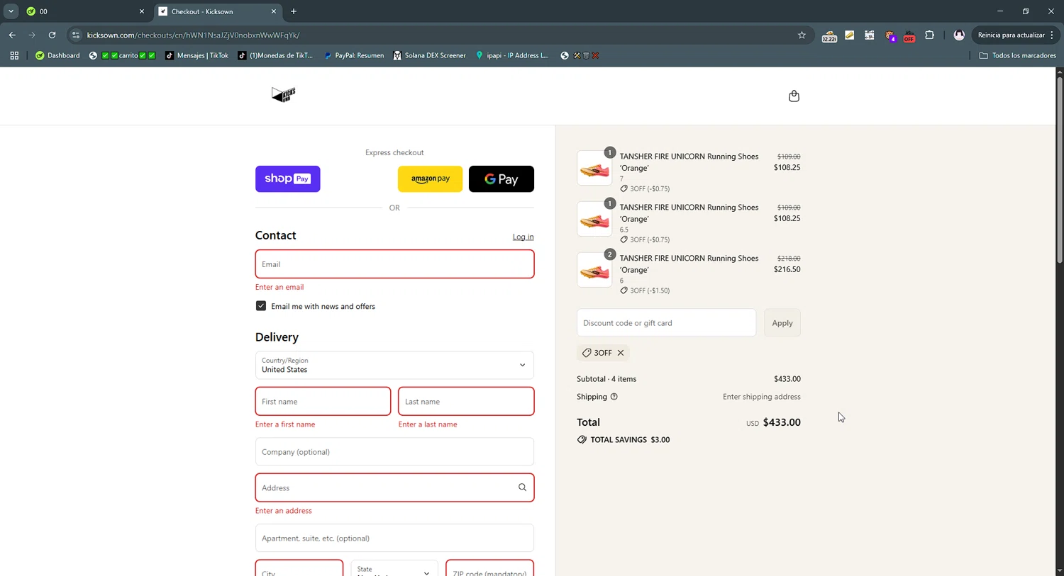Click the Discount code or gift card field
Image resolution: width=1064 pixels, height=576 pixels.
pos(666,323)
